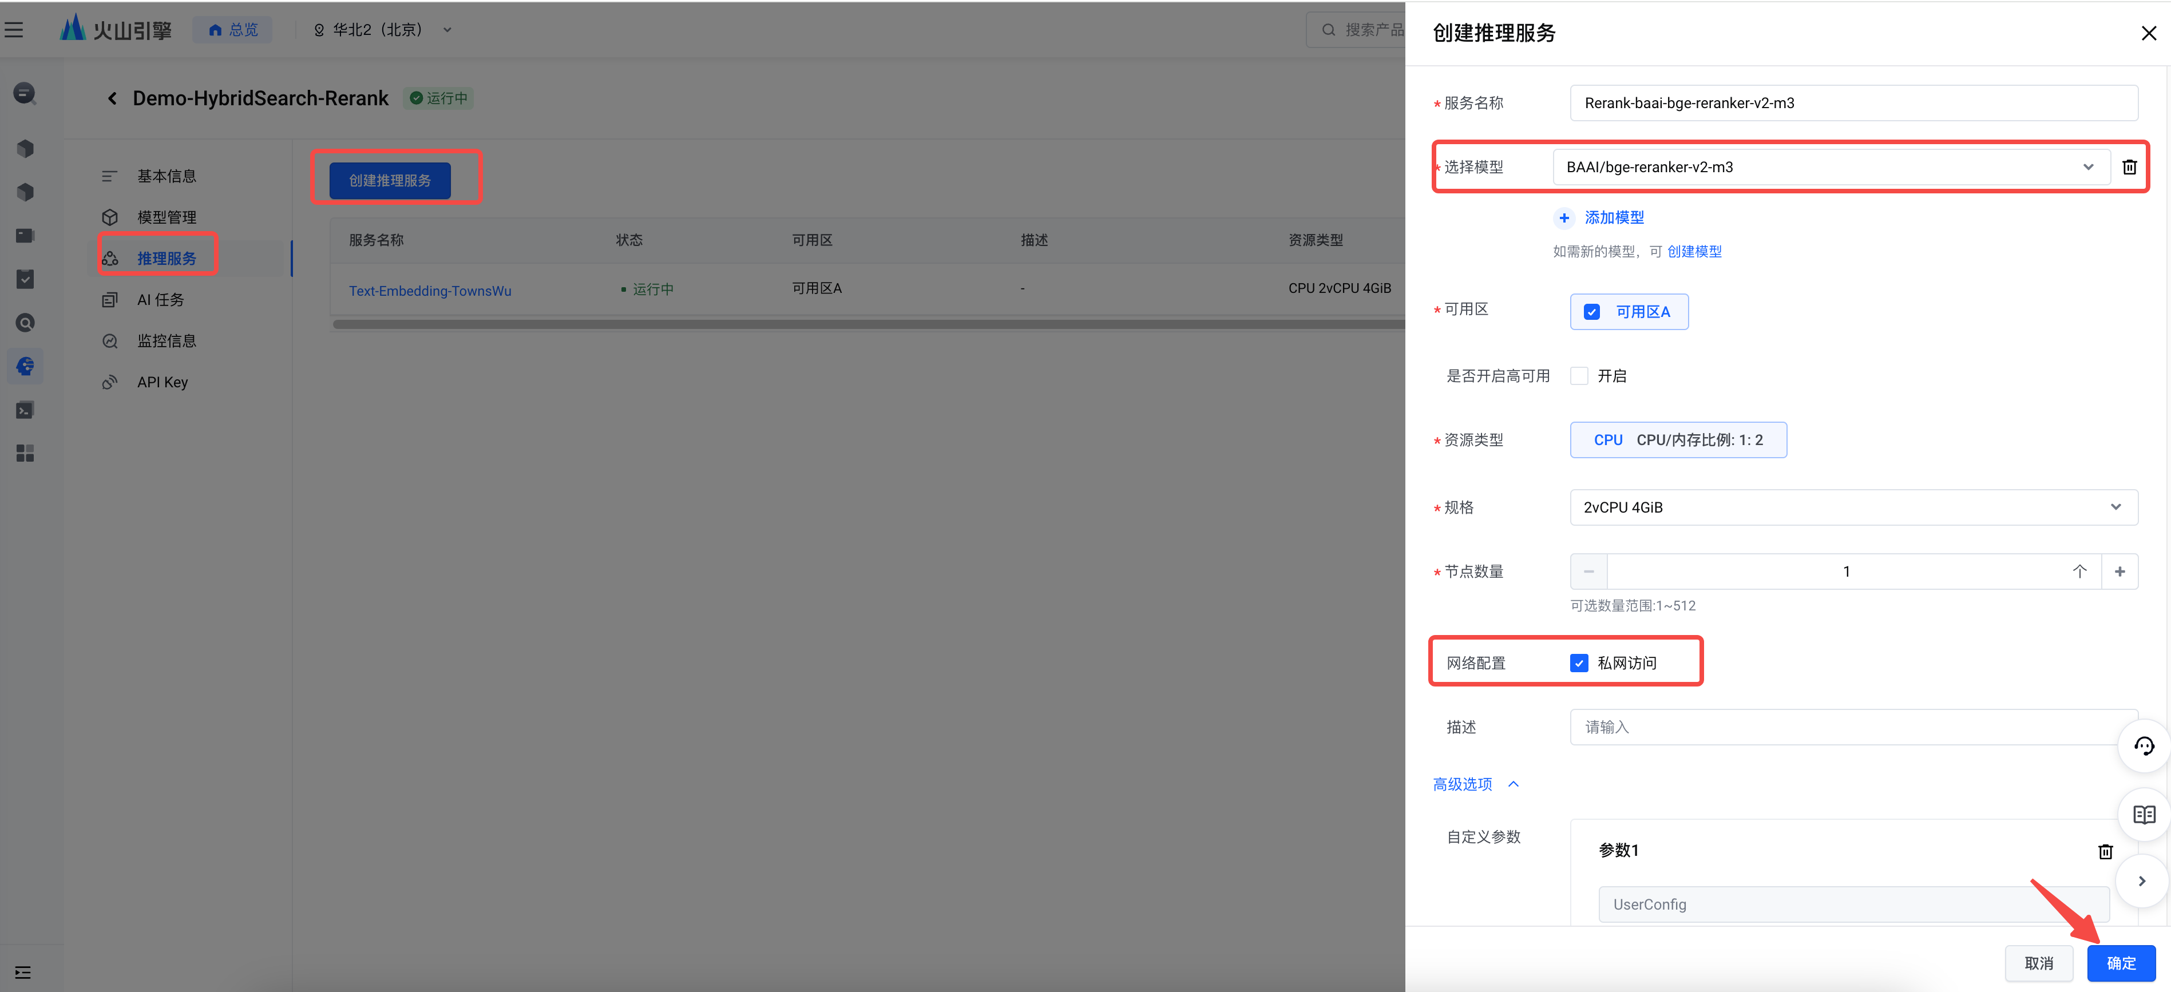The height and width of the screenshot is (992, 2171).
Task: Open API Key in the side menu
Action: point(162,383)
